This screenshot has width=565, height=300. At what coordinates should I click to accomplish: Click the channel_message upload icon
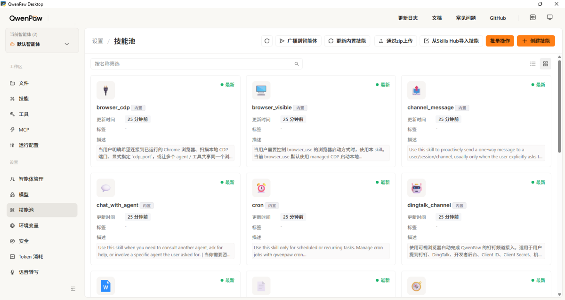(x=416, y=90)
